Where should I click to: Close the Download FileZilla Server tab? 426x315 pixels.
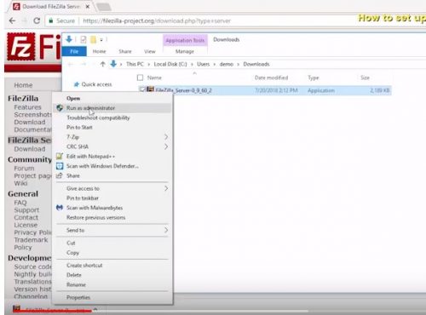pyautogui.click(x=88, y=6)
